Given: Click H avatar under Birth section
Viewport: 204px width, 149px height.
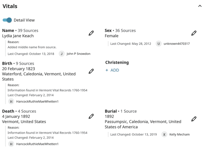Looking at the screenshot, I should 11,101.
